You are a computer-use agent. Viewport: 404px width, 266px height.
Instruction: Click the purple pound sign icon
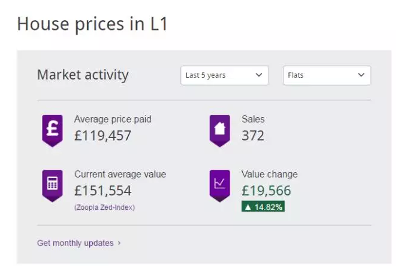pos(52,130)
